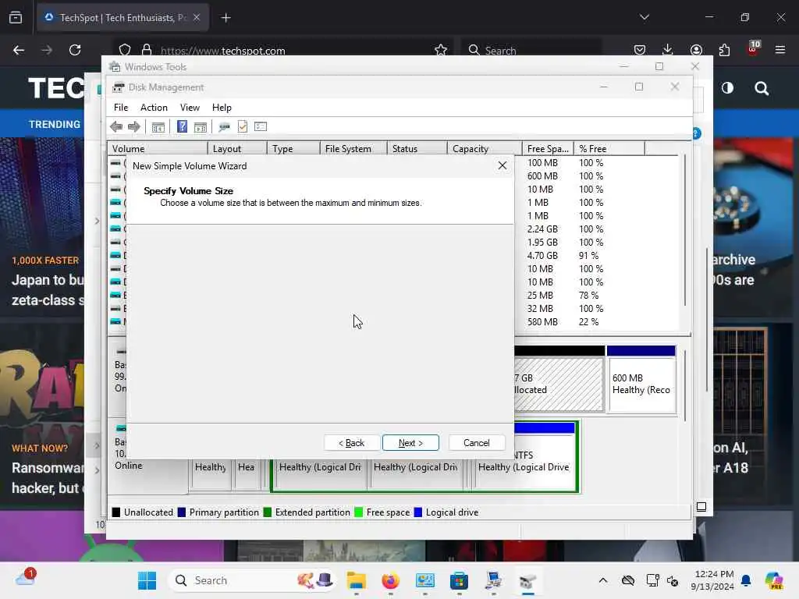The height and width of the screenshot is (599, 799).
Task: Cancel the New Simple Volume Wizard
Action: tap(477, 443)
